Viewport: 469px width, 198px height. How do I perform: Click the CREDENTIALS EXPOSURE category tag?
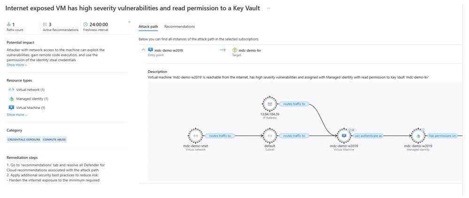[x=24, y=140]
